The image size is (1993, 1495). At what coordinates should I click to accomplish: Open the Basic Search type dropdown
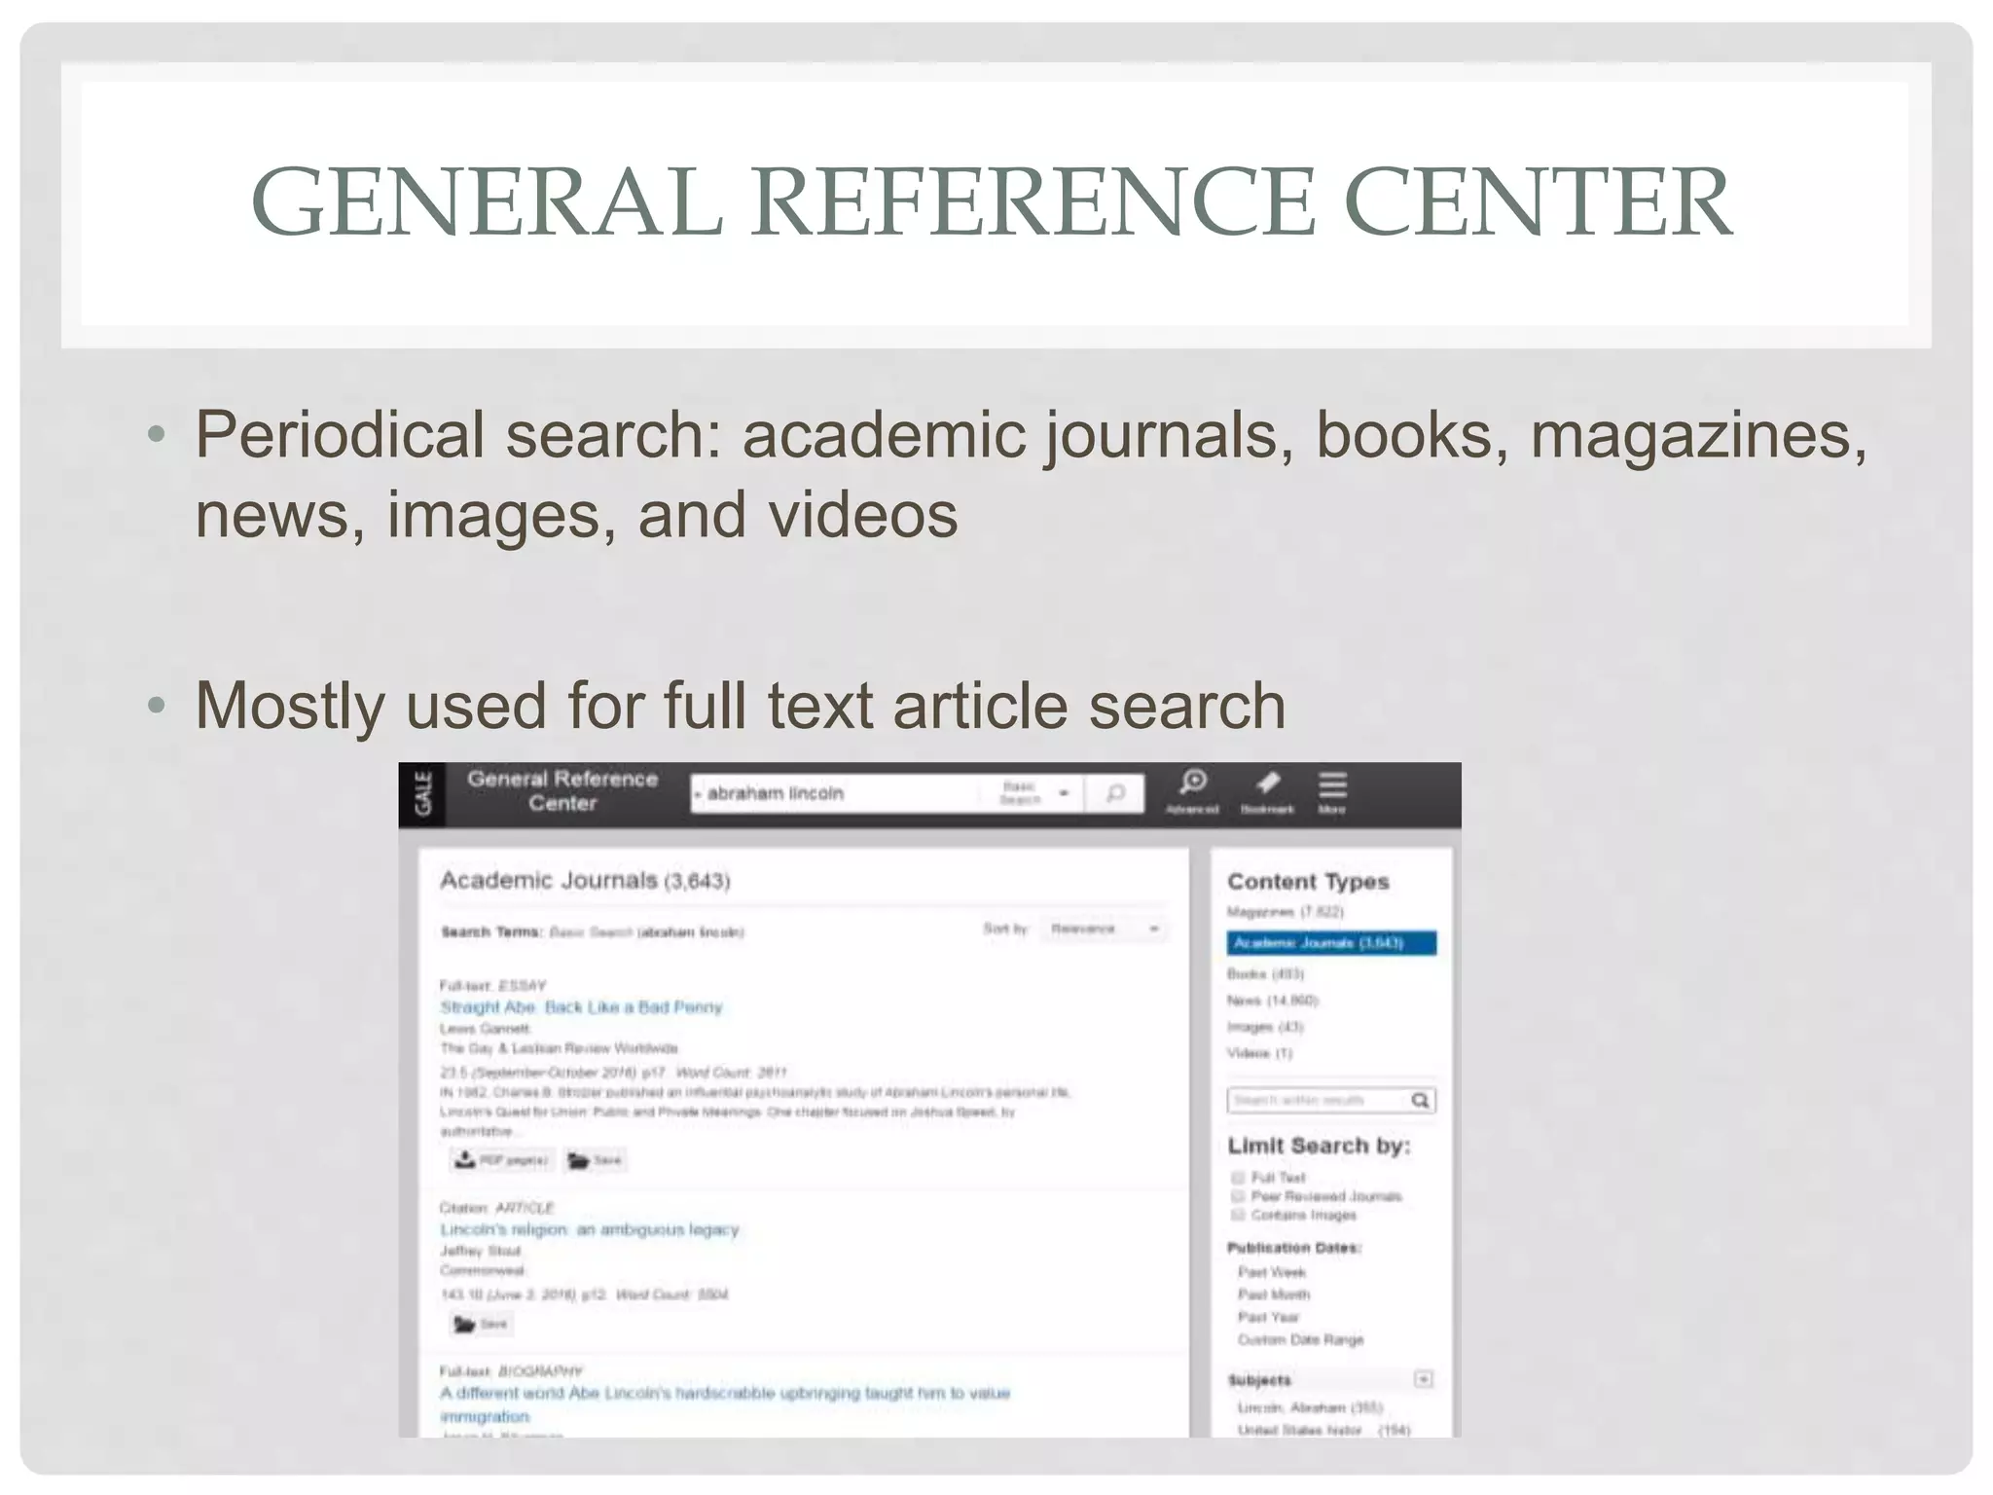1032,793
